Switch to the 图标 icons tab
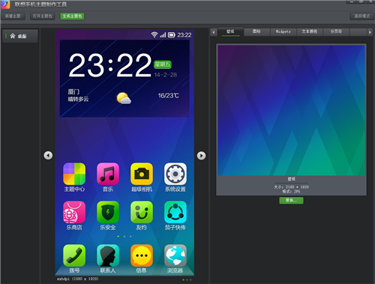Screen dimensions: 375x284 coord(256,31)
